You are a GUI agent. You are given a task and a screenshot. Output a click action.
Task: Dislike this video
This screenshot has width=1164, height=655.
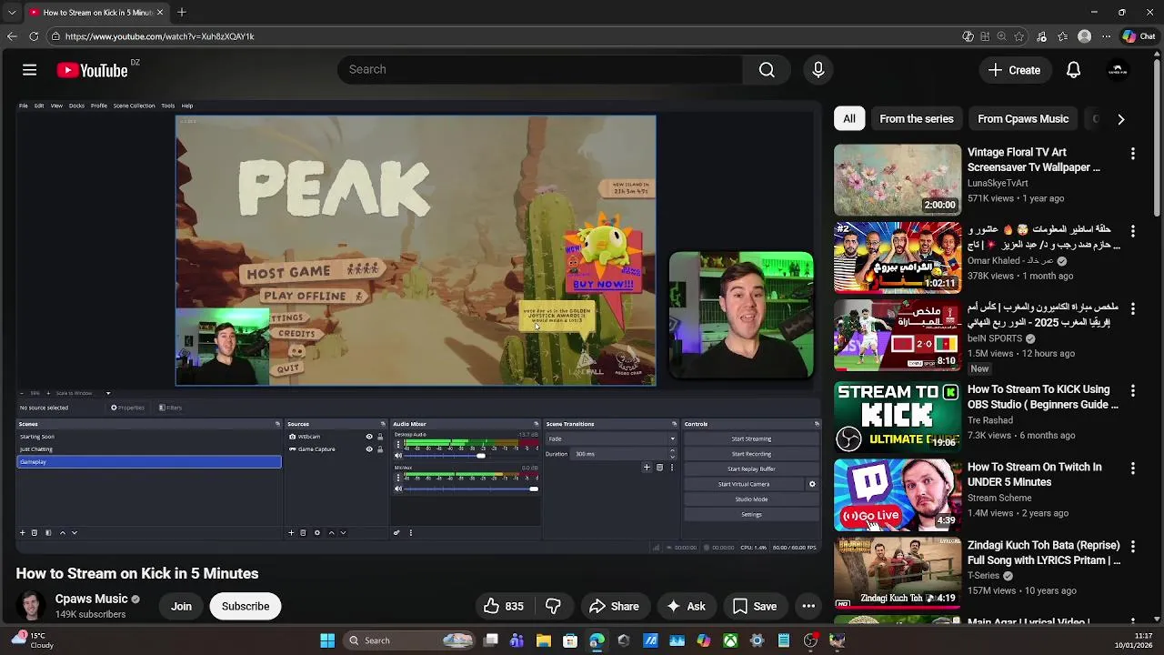[553, 606]
